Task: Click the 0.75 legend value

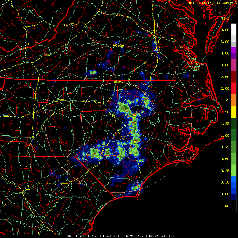Action: click(x=225, y=147)
